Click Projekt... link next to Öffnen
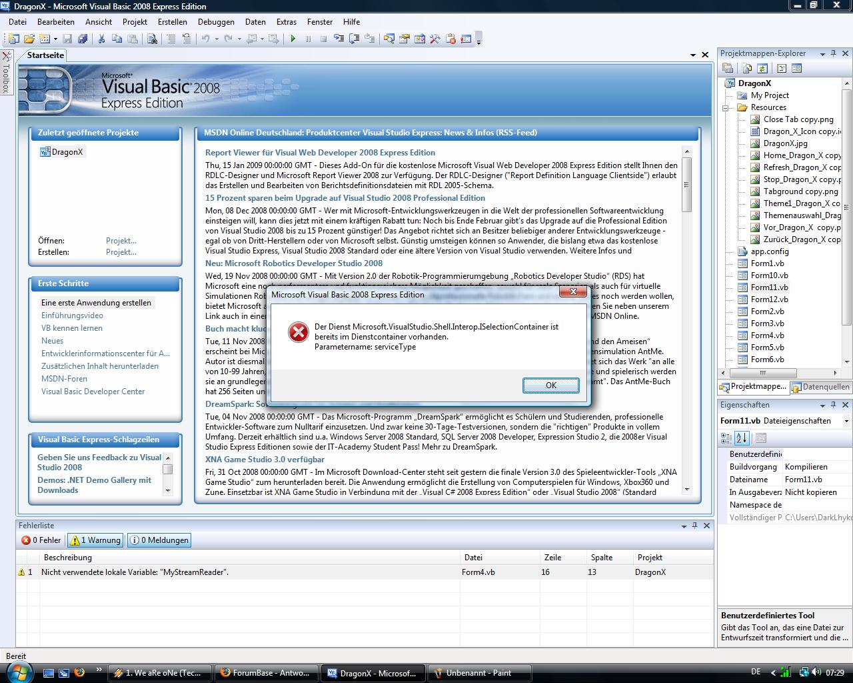 pyautogui.click(x=121, y=241)
